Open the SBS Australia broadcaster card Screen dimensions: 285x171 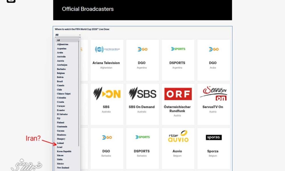point(106,104)
